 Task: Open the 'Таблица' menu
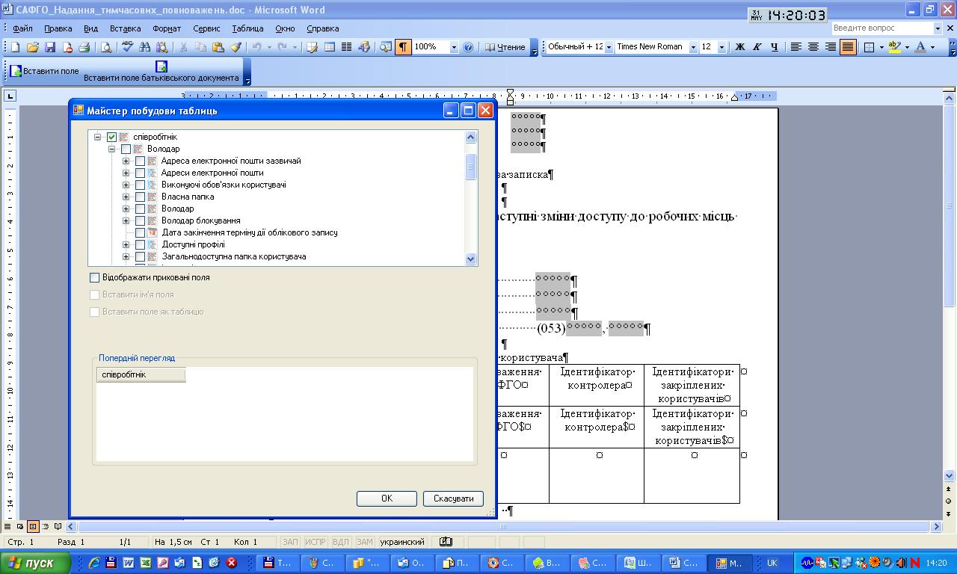247,28
